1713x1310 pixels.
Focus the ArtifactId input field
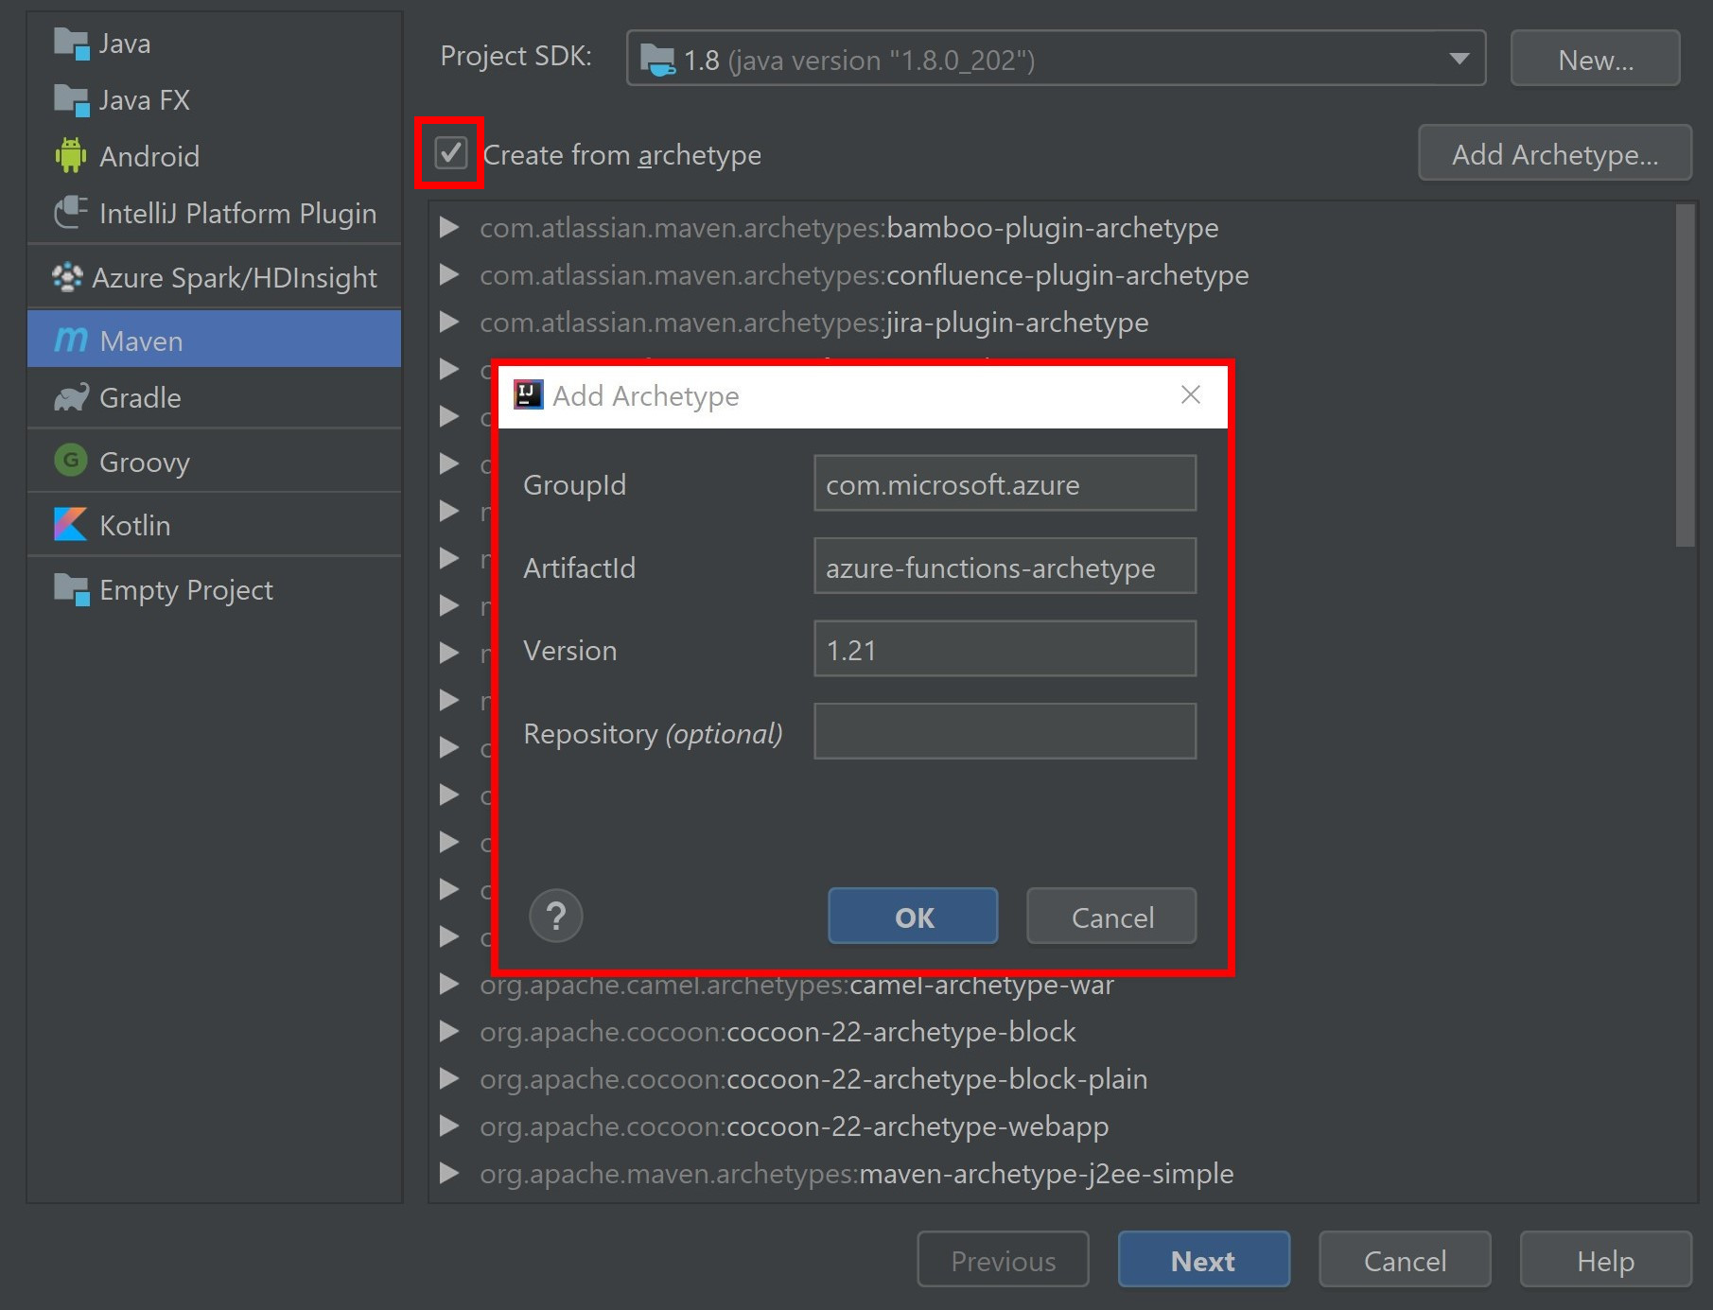pyautogui.click(x=1005, y=566)
